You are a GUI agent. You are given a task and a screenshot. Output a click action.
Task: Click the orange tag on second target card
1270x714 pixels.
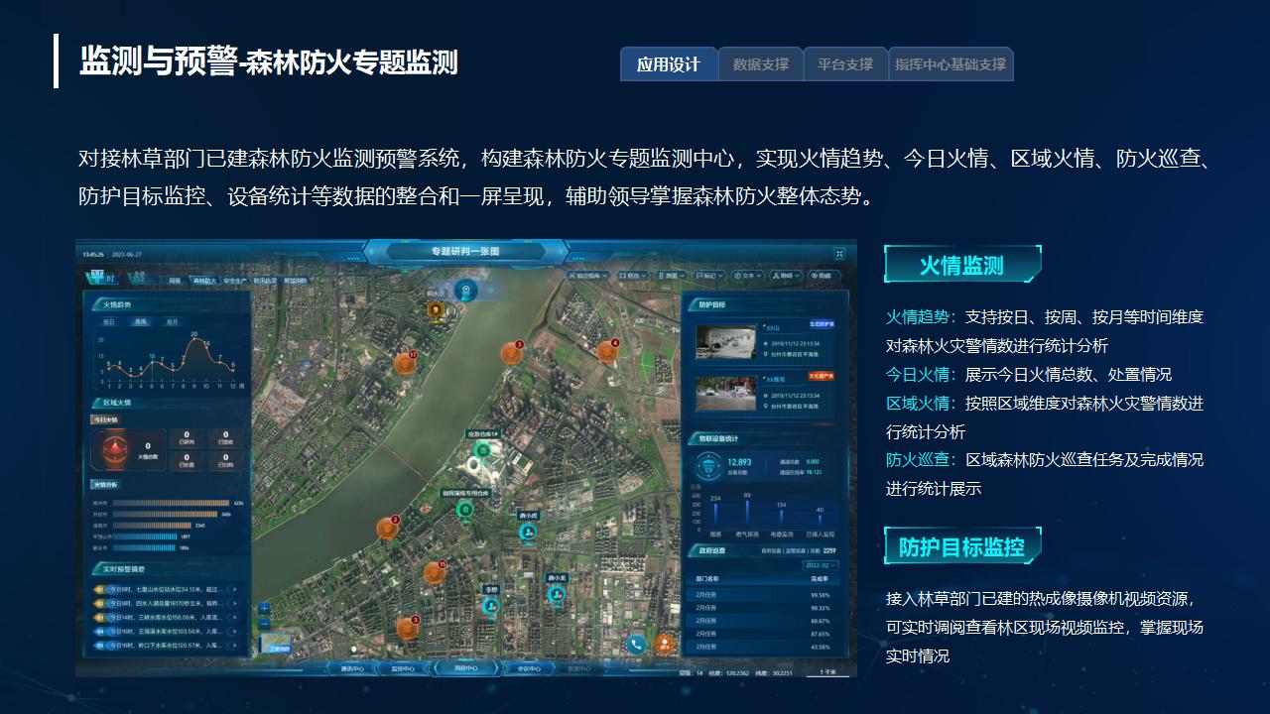[821, 376]
